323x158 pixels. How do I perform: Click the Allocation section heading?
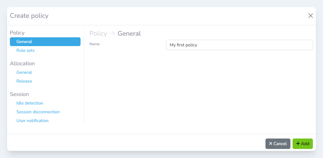(x=22, y=64)
